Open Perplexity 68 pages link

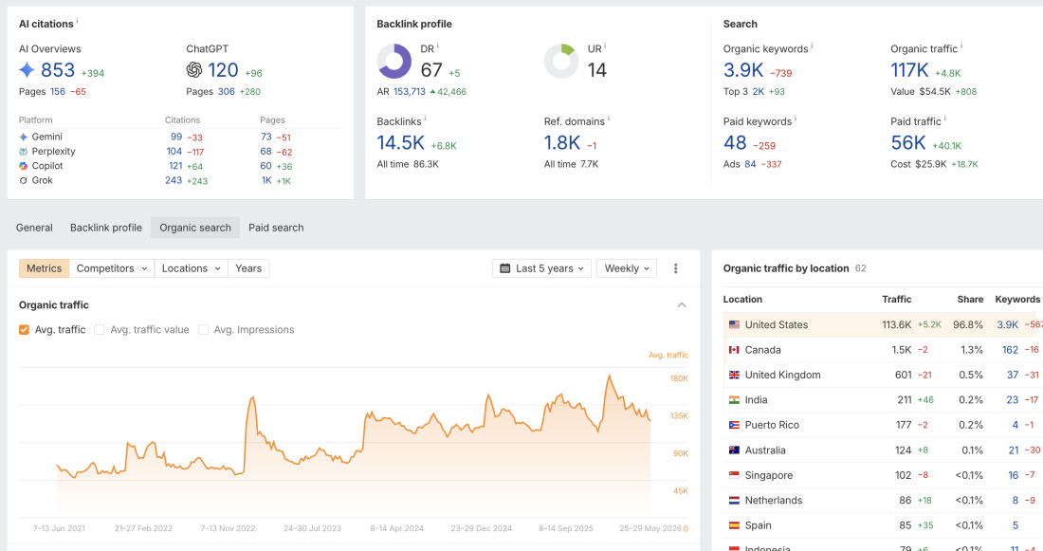tap(266, 151)
